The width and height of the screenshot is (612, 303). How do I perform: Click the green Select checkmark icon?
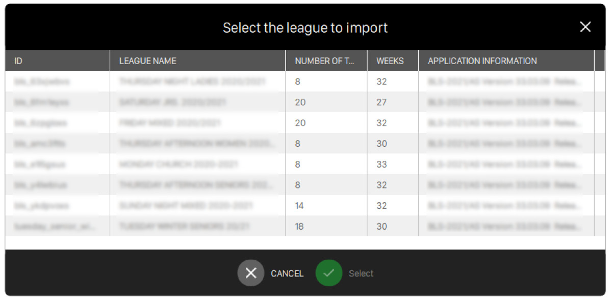(328, 273)
